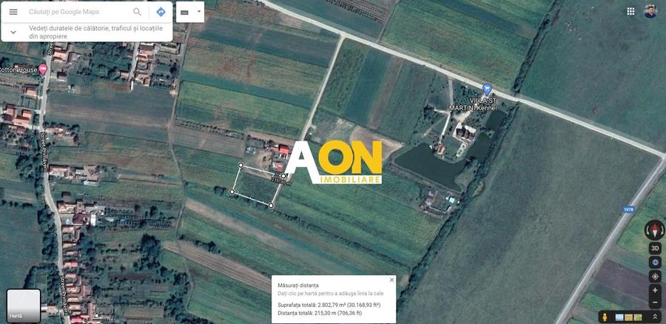This screenshot has width=666, height=324.
Task: Click the search magnifier icon
Action: [x=137, y=12]
